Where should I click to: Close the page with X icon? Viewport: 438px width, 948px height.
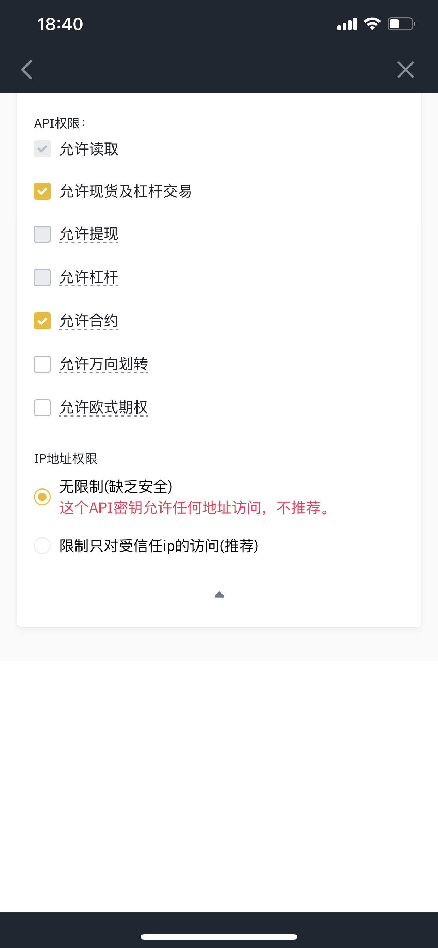point(406,69)
